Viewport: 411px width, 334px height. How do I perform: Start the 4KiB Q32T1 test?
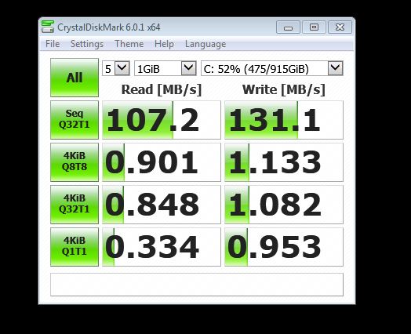click(x=75, y=205)
